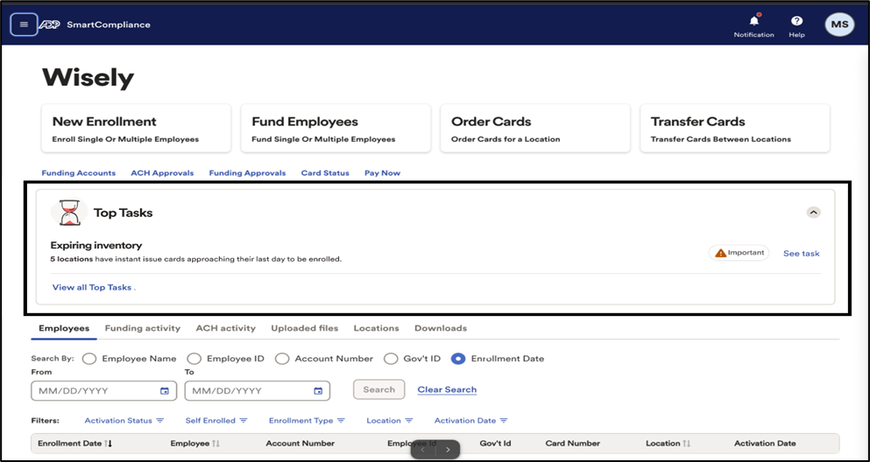Screen dimensions: 870x462
Task: Select Account Number search radio button
Action: pos(282,359)
